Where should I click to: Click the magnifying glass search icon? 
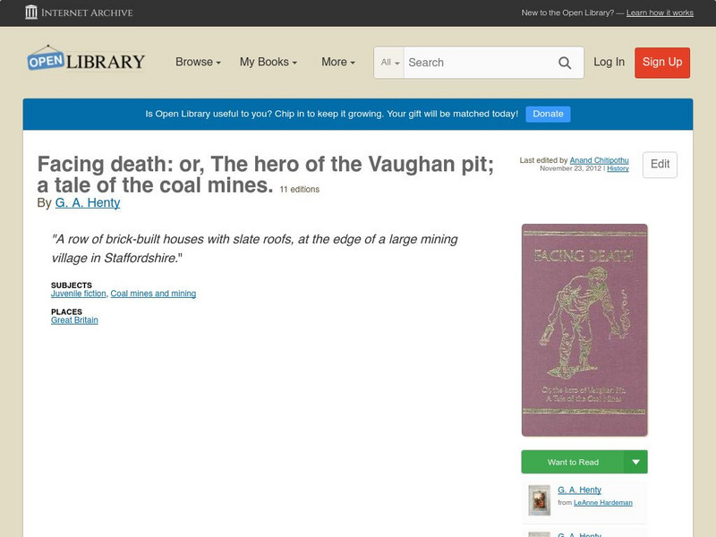click(x=565, y=63)
